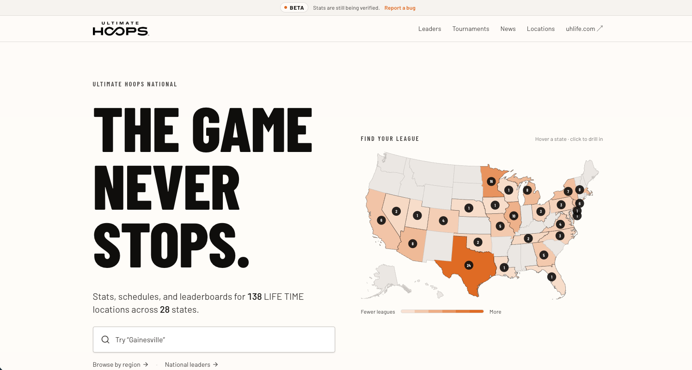Pick the Tennessee marker showing 2
This screenshot has width=692, height=370.
pos(528,238)
